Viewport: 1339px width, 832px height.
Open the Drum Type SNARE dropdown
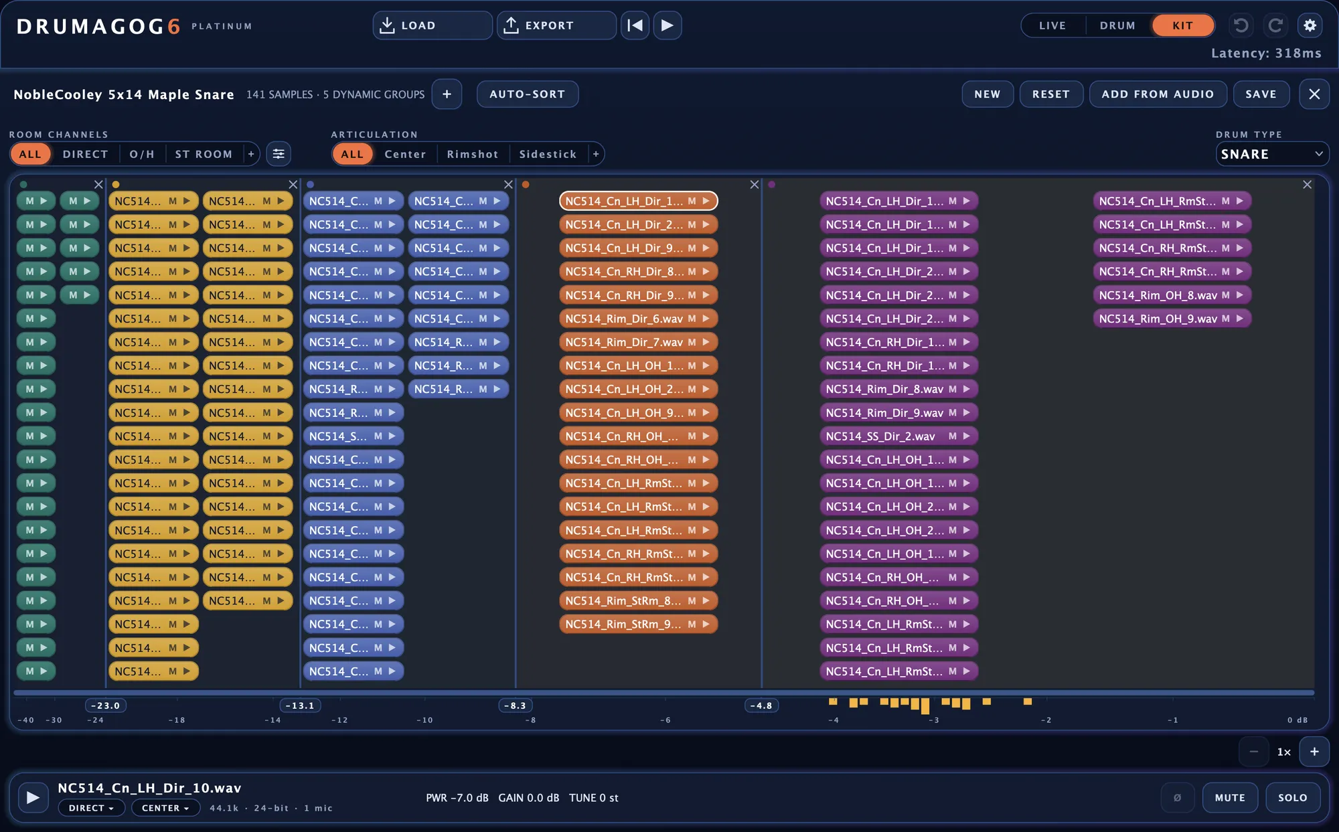pos(1272,154)
